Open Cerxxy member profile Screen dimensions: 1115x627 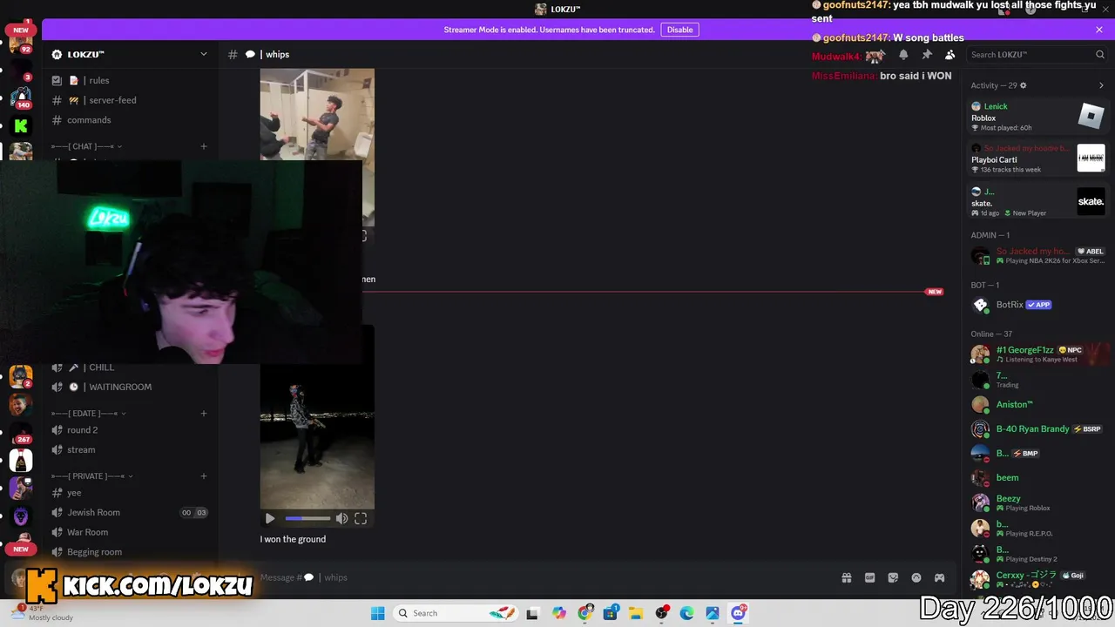click(x=1038, y=578)
